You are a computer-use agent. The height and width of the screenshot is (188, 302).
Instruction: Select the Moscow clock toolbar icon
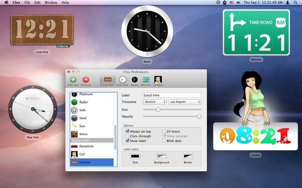point(146,80)
